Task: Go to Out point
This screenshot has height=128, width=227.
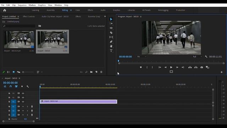Action: tap(183, 67)
